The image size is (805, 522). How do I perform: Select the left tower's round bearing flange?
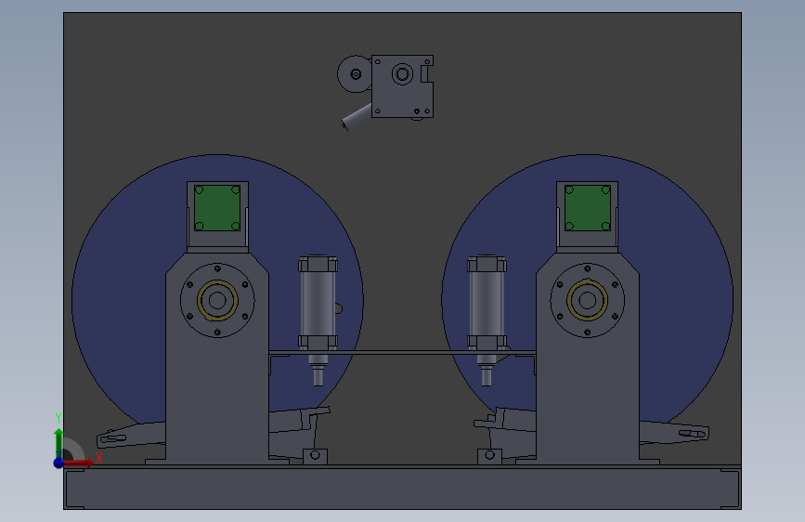(217, 301)
